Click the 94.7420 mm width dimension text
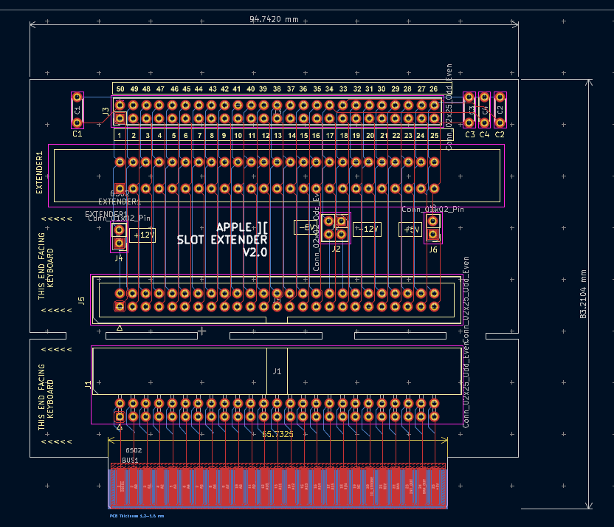The height and width of the screenshot is (527, 614). 274,18
